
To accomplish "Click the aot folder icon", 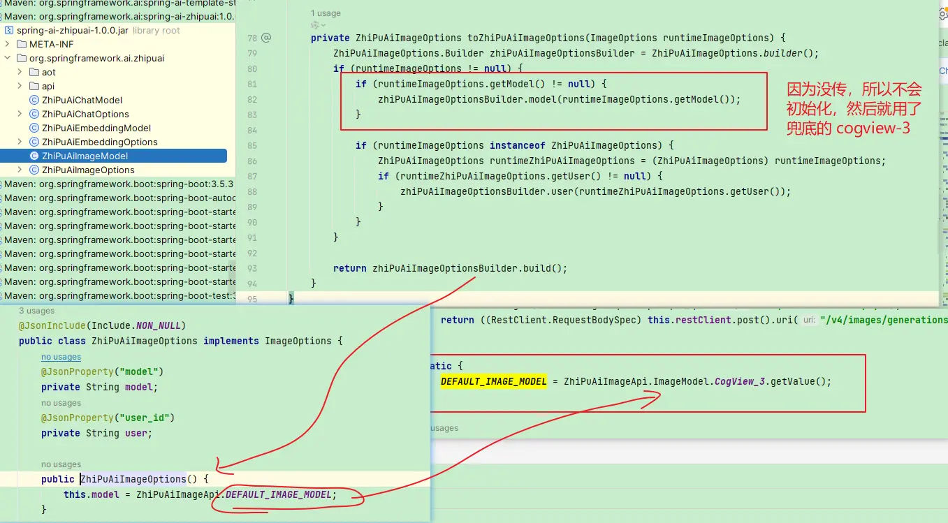I will [34, 73].
